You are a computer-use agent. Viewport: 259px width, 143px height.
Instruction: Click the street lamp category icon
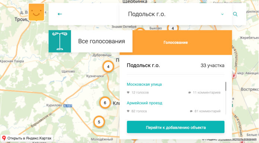pyautogui.click(x=60, y=41)
